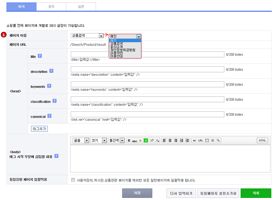The height and width of the screenshot is (200, 275).
Task: Click the 태그추가 add tag button
Action: tap(40, 129)
